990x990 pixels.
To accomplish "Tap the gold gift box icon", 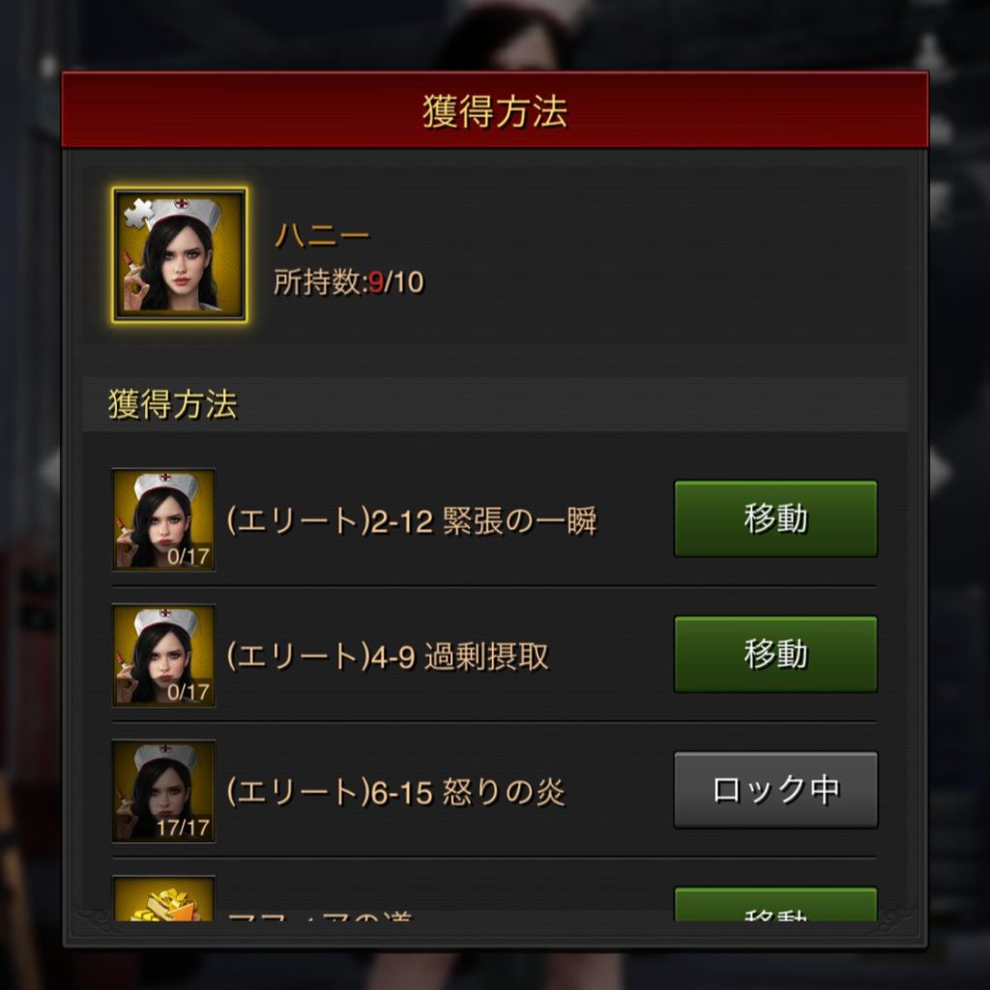I will click(163, 899).
